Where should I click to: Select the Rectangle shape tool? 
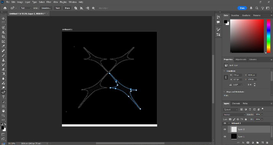click(3, 106)
